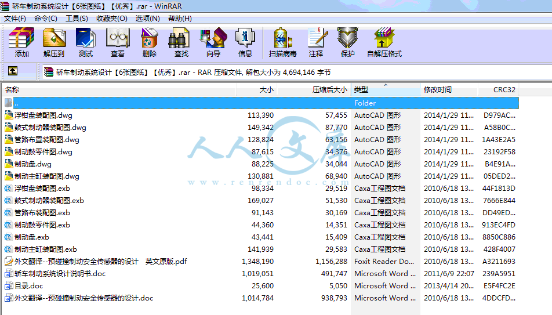Image resolution: width=552 pixels, height=315 pixels.
Task: Click the parent folder icon in the '..' row
Action: pyautogui.click(x=9, y=103)
